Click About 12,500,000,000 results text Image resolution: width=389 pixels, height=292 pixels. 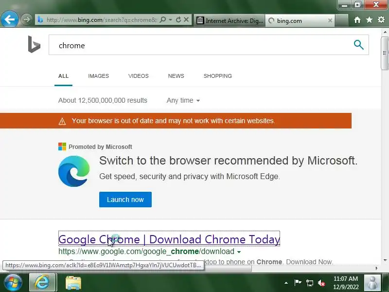103,100
